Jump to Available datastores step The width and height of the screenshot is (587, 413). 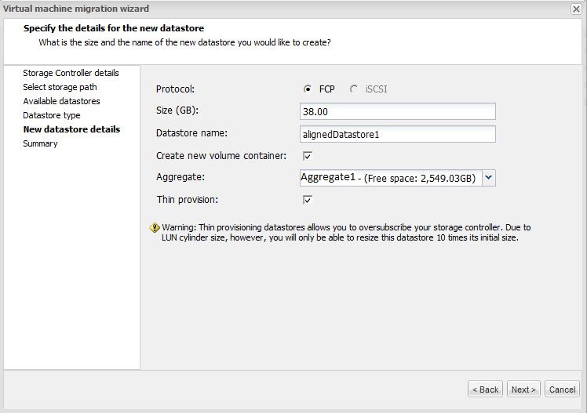[x=61, y=101]
